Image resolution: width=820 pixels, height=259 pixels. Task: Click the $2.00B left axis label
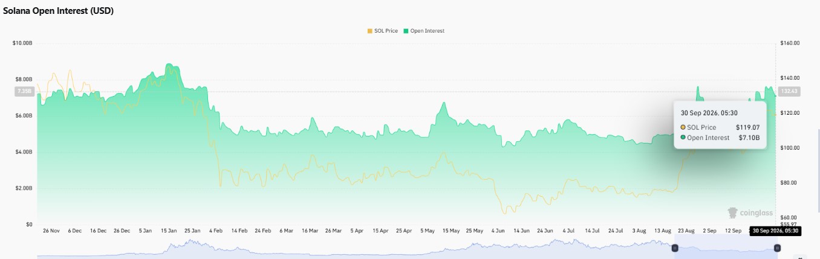pyautogui.click(x=23, y=188)
